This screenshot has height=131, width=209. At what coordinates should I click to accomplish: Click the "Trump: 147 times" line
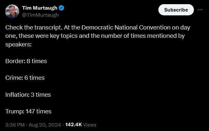28,111
